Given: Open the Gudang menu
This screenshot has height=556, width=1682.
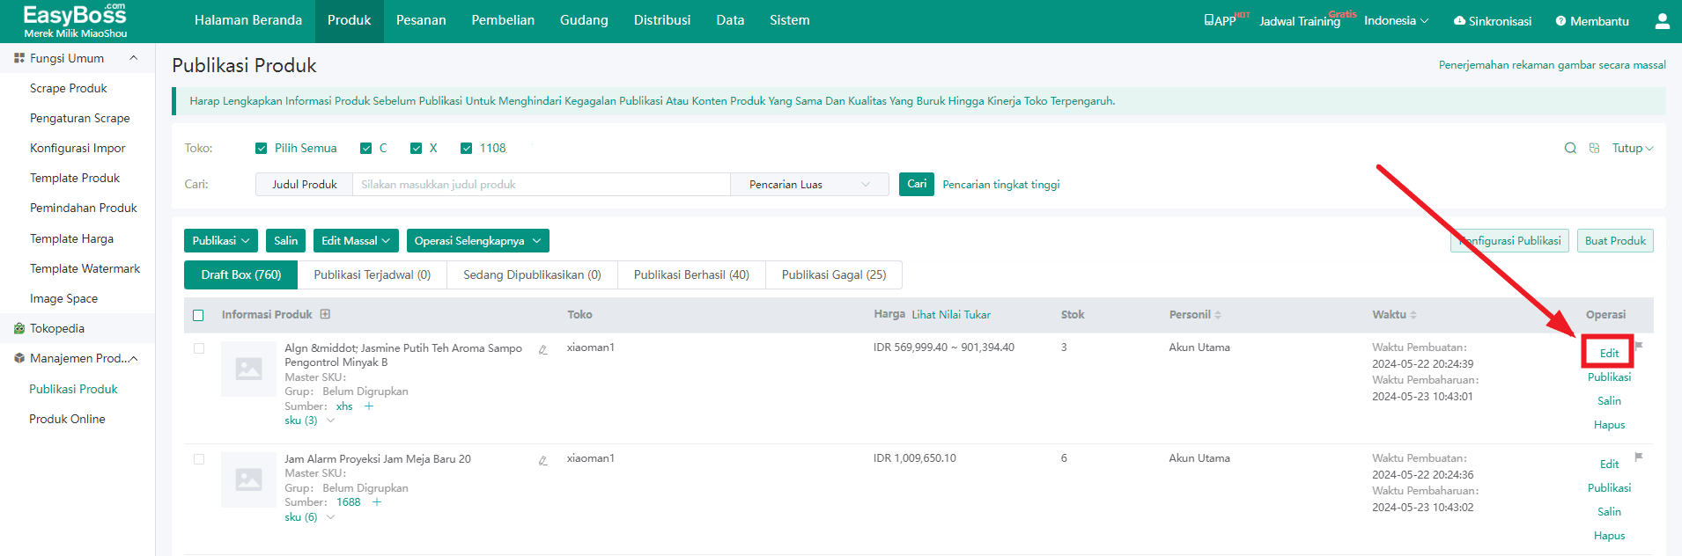Looking at the screenshot, I should [x=584, y=20].
